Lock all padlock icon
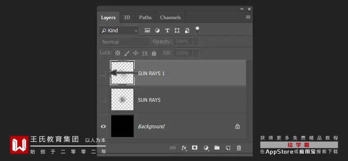This screenshot has width=348, height=161. (154, 53)
